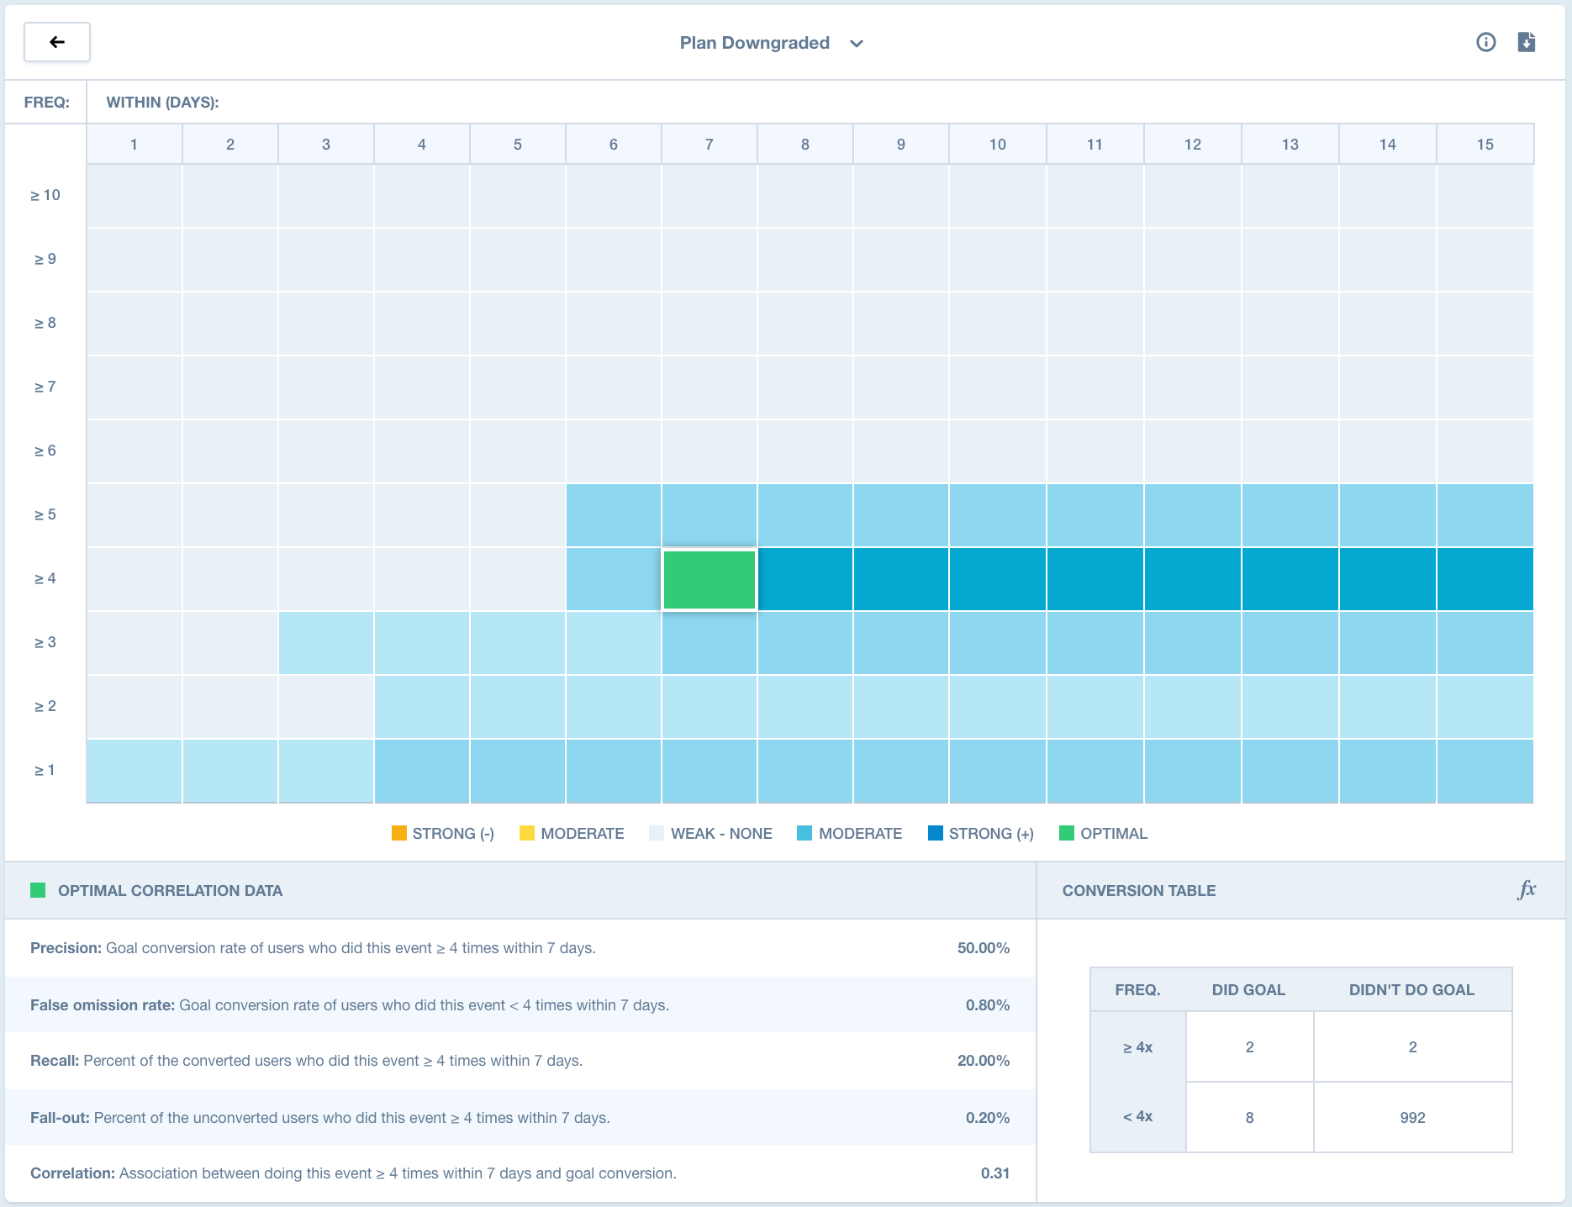The width and height of the screenshot is (1572, 1207).
Task: Click column header 7 under WITHIN (DAYS)
Action: (x=709, y=144)
